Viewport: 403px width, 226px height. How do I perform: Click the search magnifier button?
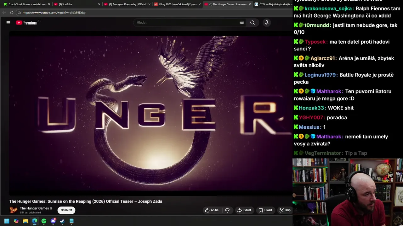tap(253, 23)
